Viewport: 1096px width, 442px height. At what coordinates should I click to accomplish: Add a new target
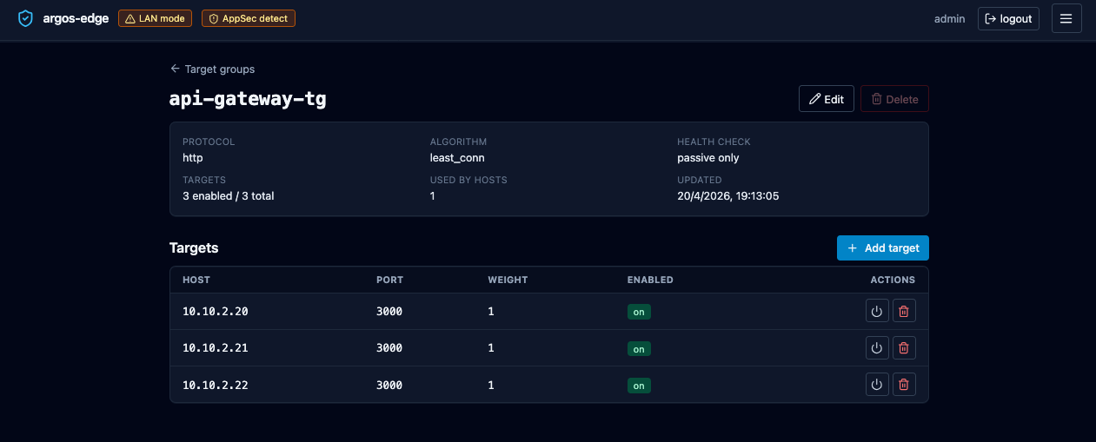[883, 247]
